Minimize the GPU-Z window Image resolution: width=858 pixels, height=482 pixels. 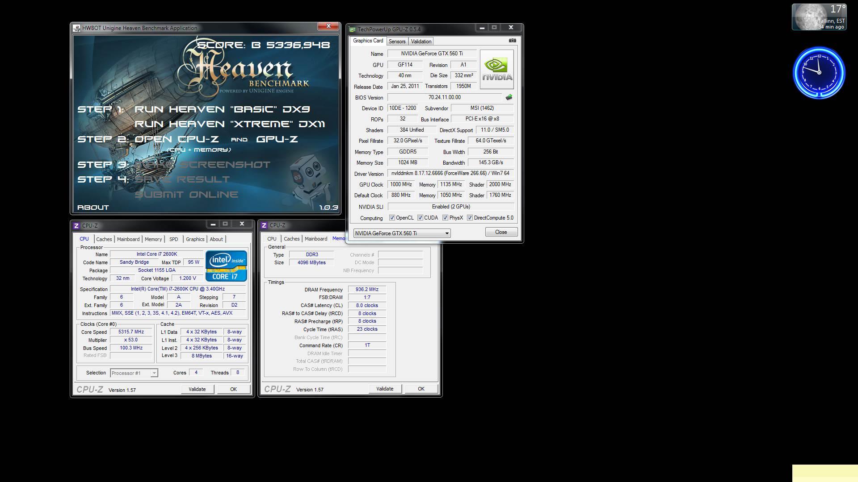click(x=482, y=28)
